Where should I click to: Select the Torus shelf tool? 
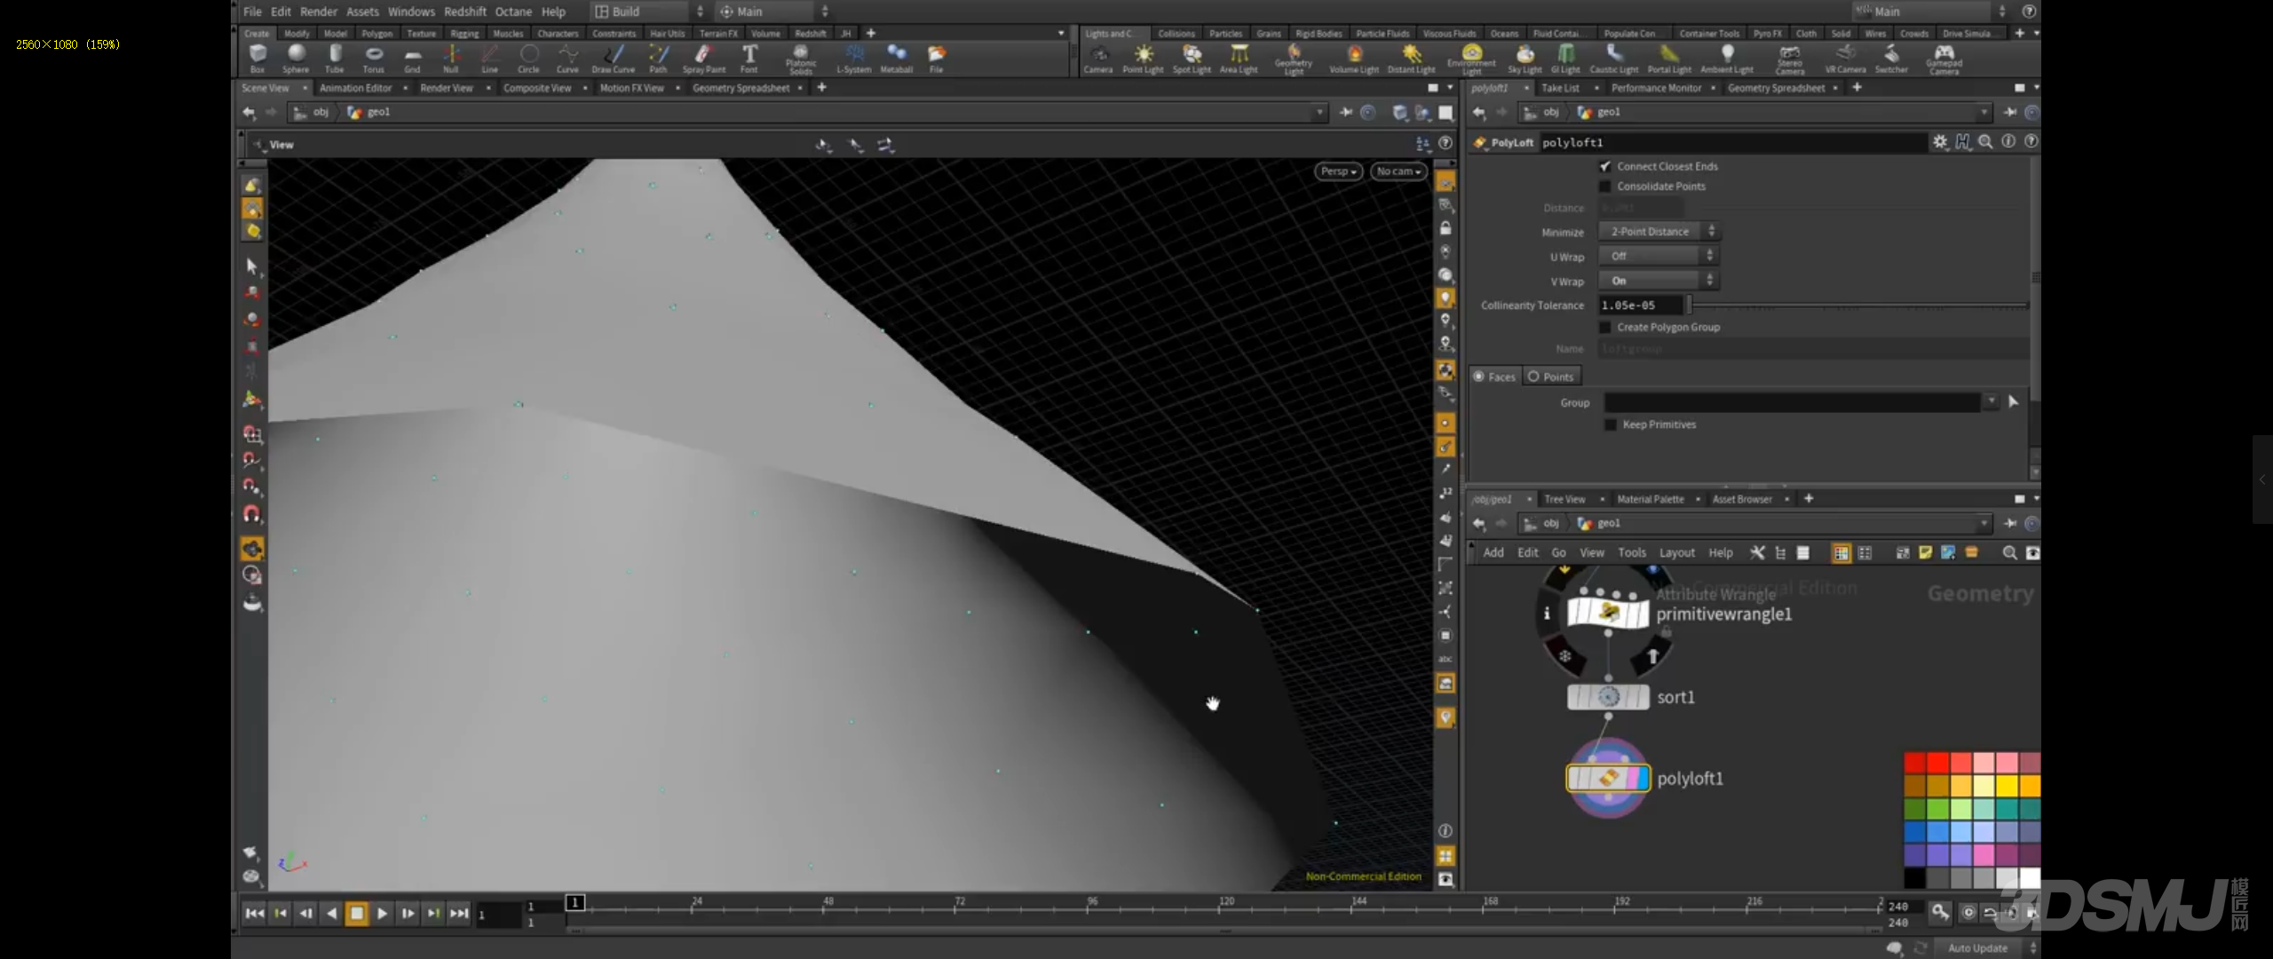[x=374, y=59]
